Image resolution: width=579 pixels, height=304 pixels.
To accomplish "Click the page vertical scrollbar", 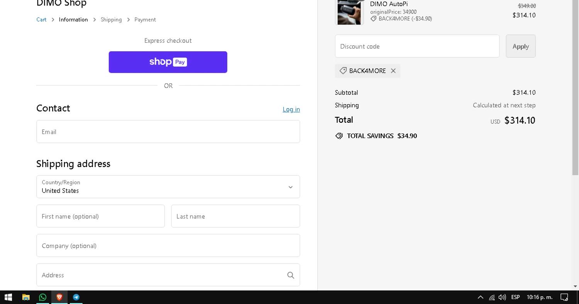I will tap(576, 87).
